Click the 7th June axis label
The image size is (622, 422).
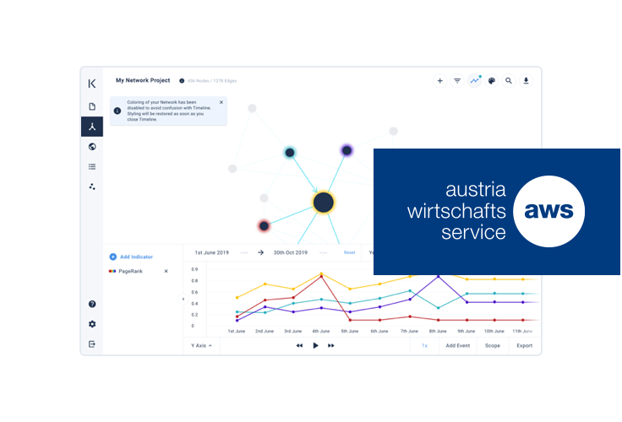pyautogui.click(x=409, y=331)
